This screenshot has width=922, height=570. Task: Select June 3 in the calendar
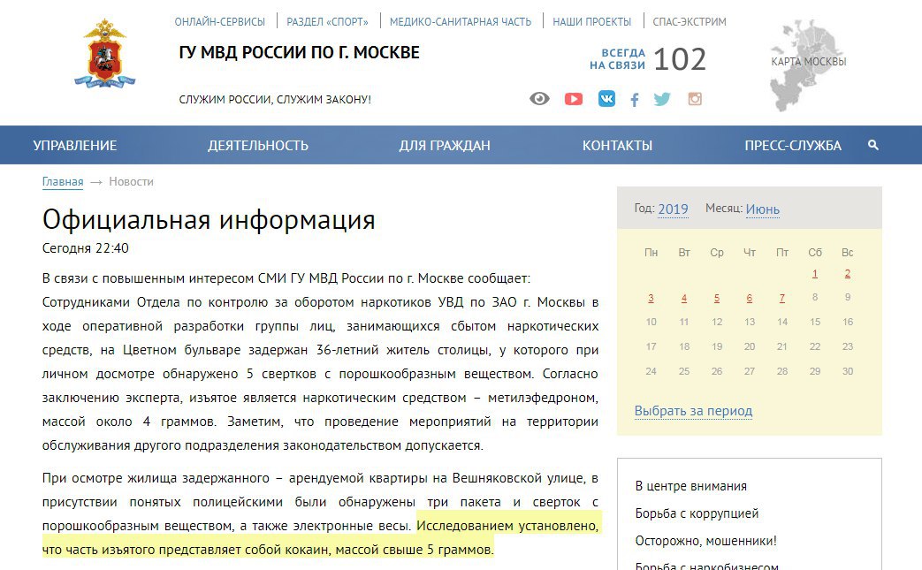[651, 298]
